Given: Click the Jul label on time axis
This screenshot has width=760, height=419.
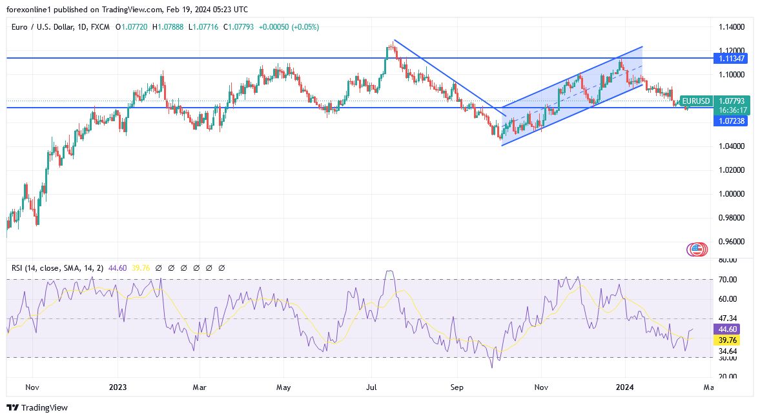Looking at the screenshot, I should point(371,387).
